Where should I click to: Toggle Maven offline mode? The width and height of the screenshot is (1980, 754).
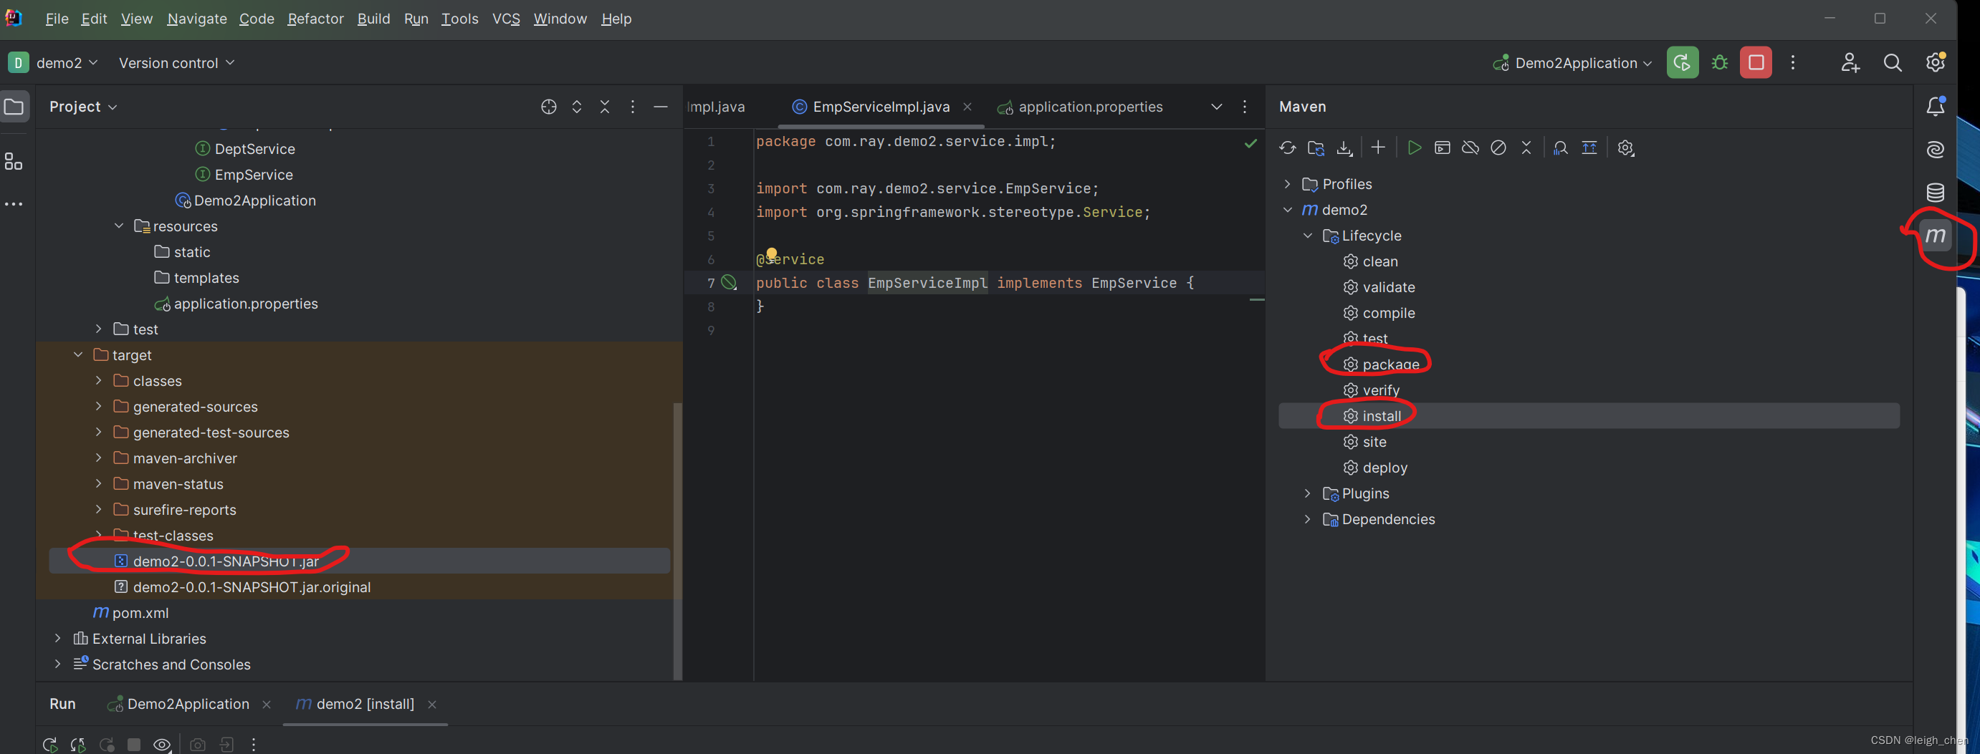coord(1470,148)
